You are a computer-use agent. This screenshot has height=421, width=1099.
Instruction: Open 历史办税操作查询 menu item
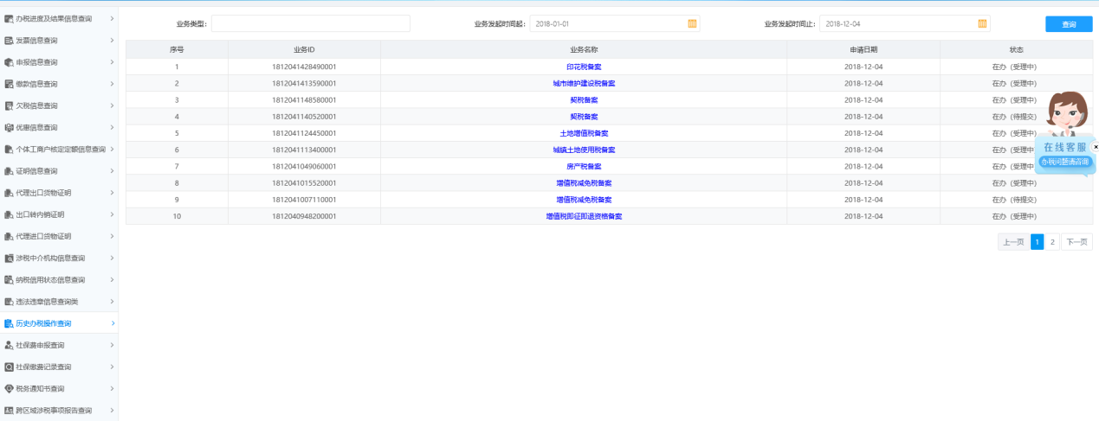[43, 323]
